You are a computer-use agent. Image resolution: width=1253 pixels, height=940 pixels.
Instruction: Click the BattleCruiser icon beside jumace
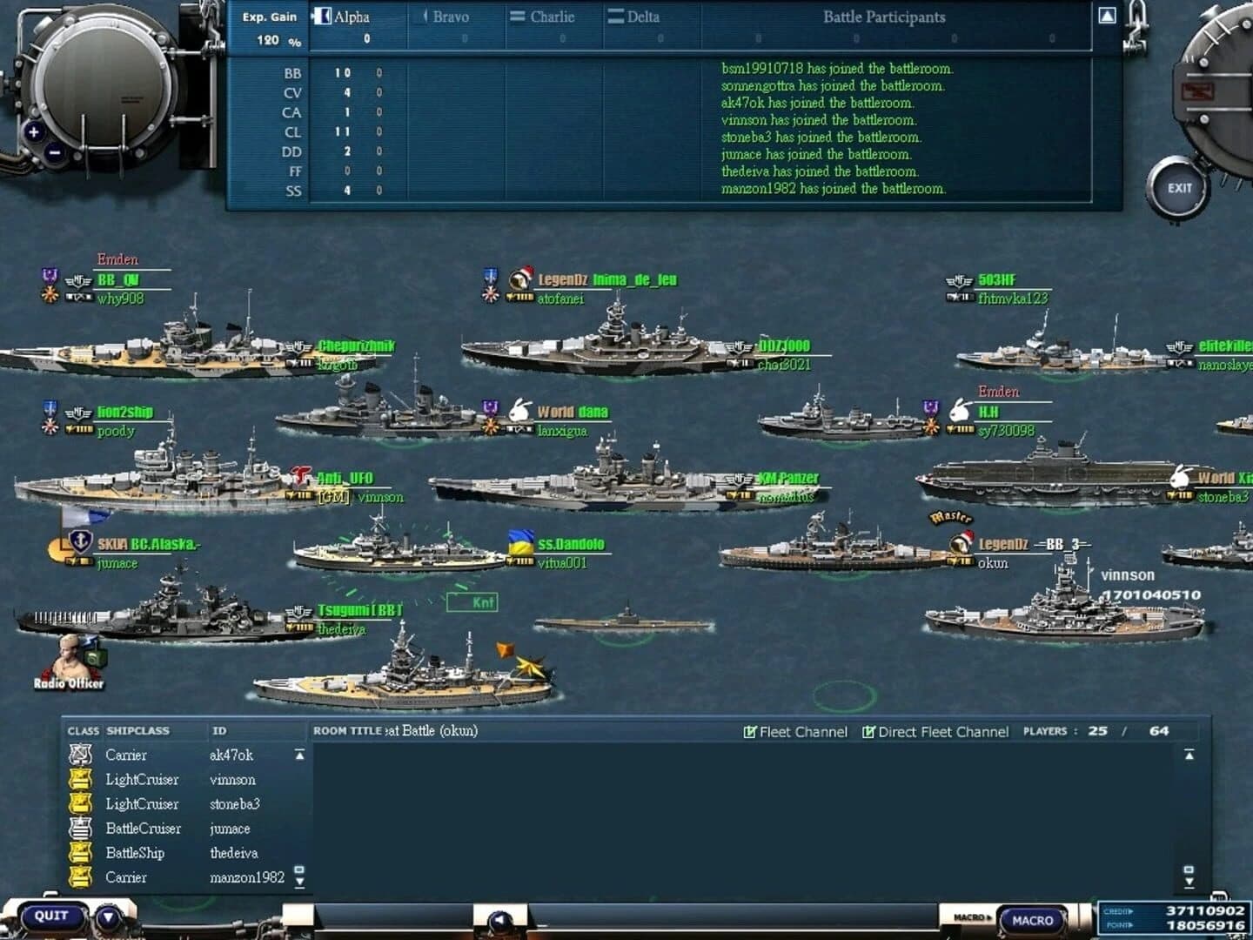click(80, 829)
